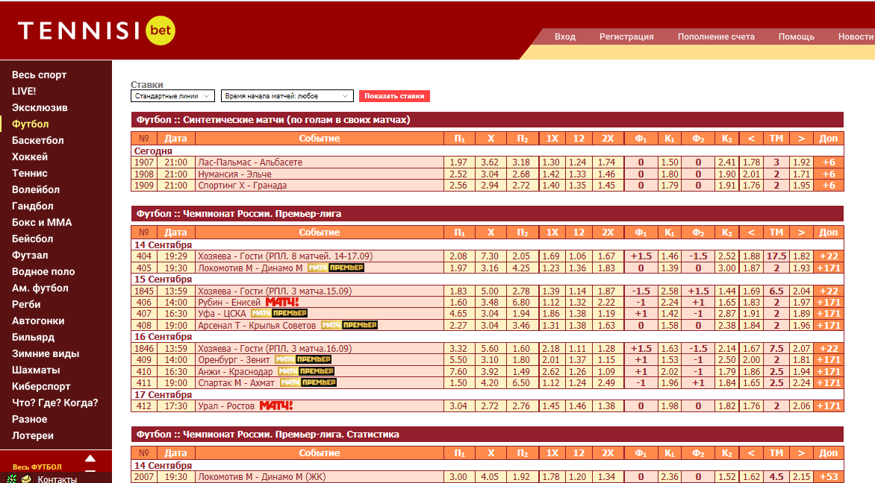Click +22 for Хозяева - Гости РПЛ 8 матчей
Viewport: 875px width, 483px height.
pos(829,256)
